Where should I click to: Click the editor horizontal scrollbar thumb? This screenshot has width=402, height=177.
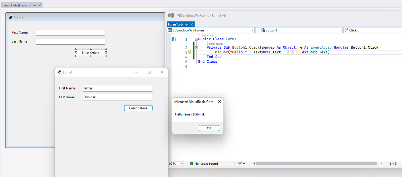(316, 164)
